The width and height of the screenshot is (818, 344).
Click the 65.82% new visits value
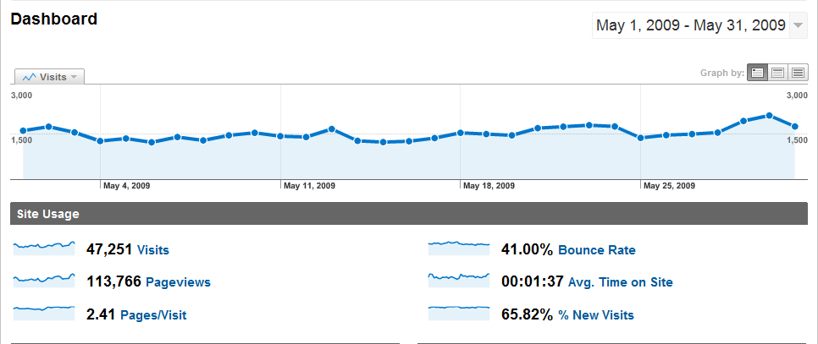click(x=527, y=314)
